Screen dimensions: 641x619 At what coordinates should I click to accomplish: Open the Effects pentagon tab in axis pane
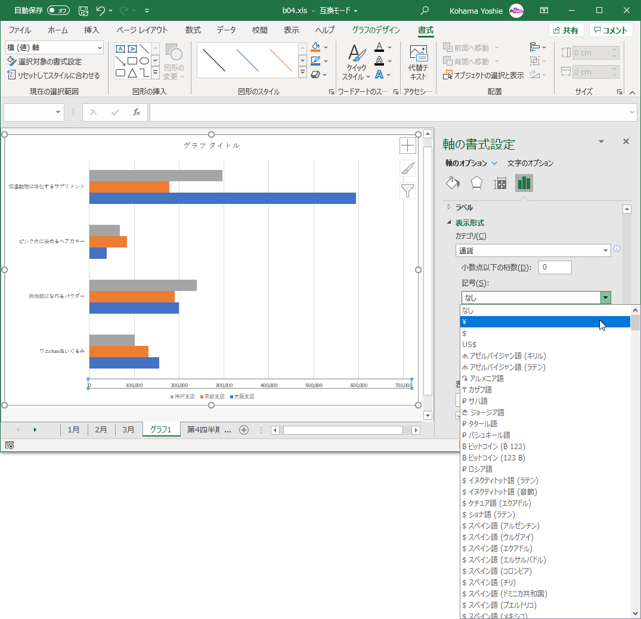[x=476, y=183]
